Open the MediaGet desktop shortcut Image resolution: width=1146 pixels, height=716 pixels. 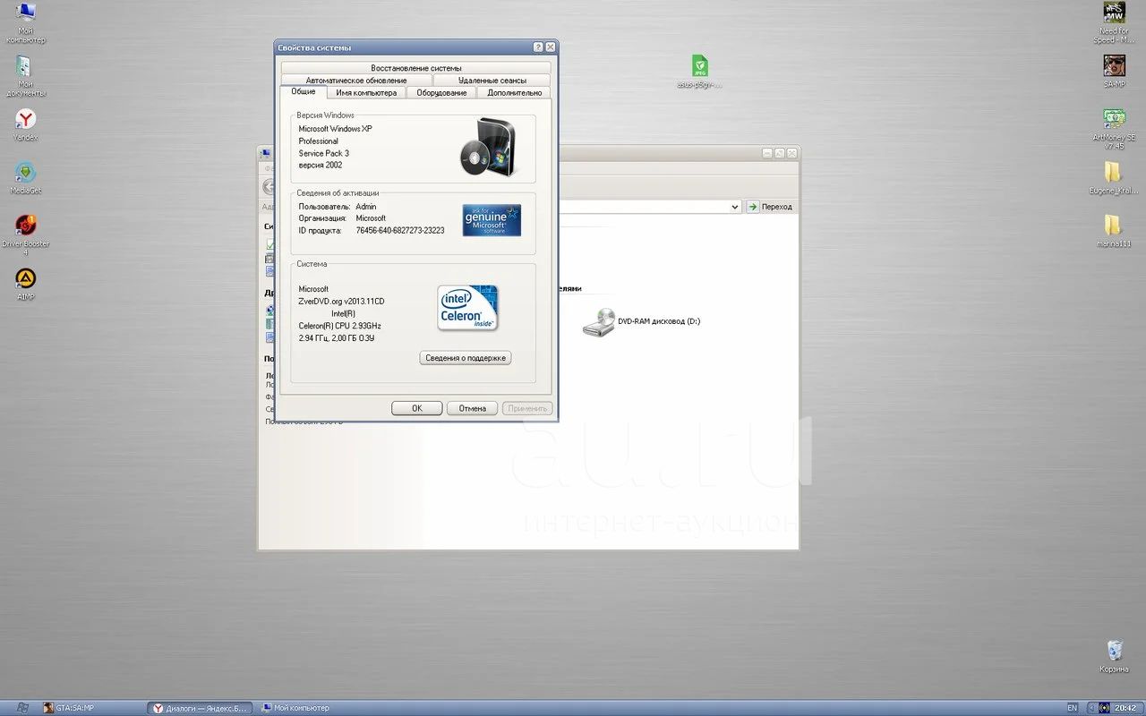tap(25, 177)
